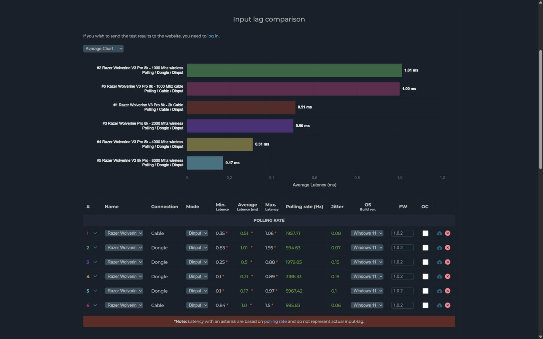Click cloud upload icon for row 1
Screen dimensions: 543x339
(439, 233)
